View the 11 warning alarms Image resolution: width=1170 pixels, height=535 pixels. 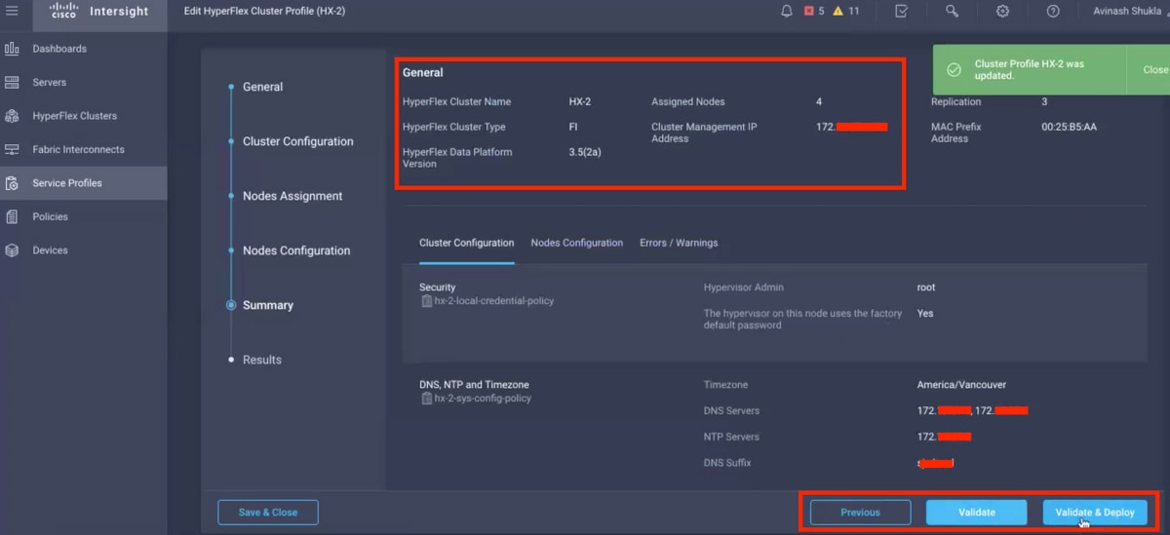click(845, 11)
